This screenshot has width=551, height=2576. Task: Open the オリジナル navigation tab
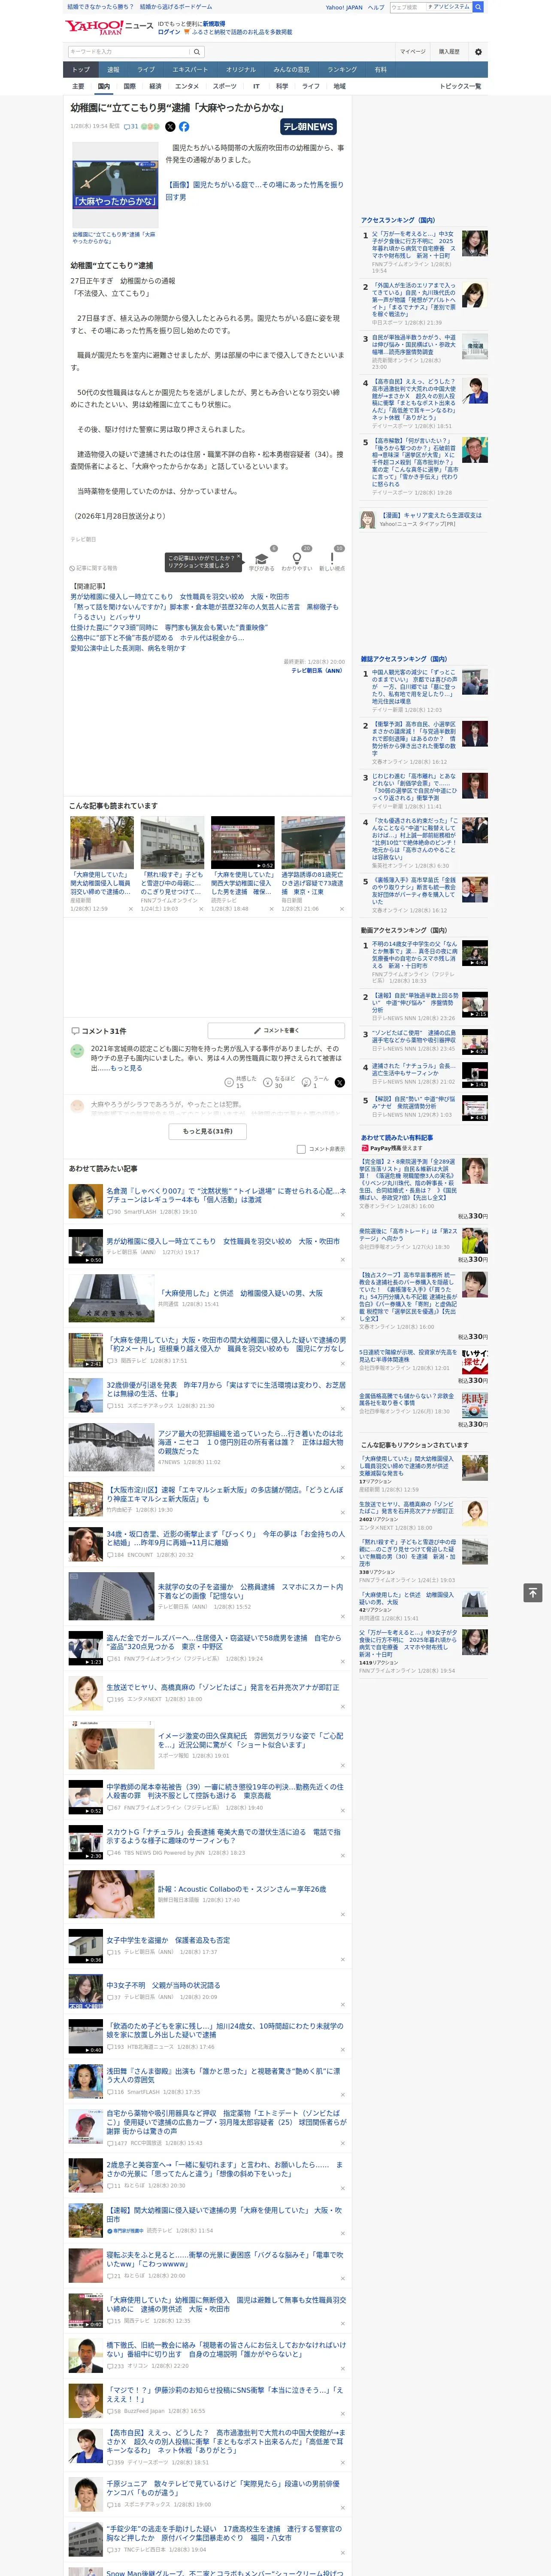click(241, 70)
